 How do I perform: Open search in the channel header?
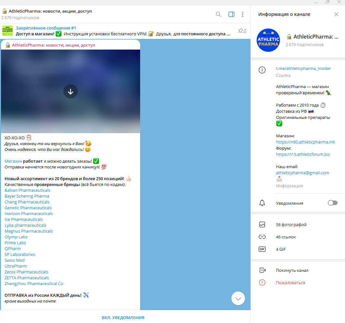[x=218, y=14]
